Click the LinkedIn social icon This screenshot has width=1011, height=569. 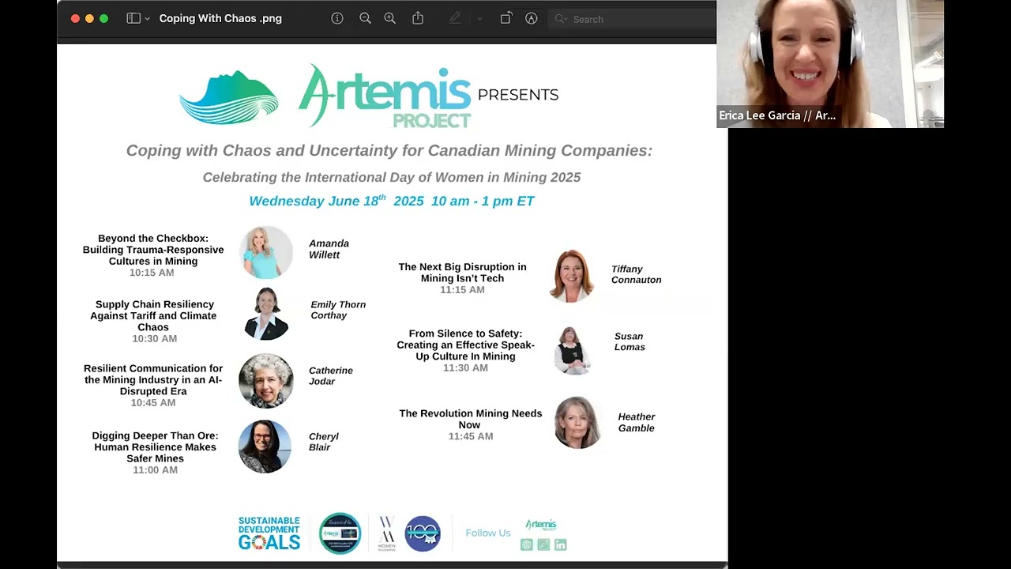point(561,545)
